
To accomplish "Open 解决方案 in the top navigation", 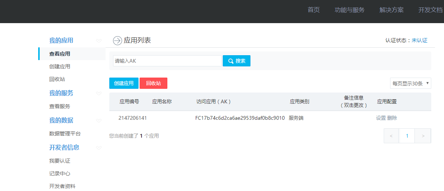I will click(x=391, y=10).
